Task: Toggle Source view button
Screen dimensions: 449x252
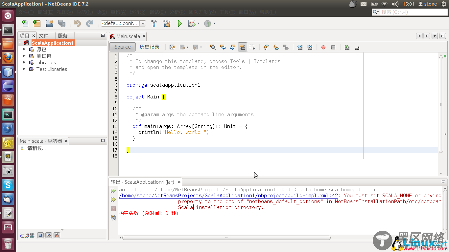Action: click(123, 47)
